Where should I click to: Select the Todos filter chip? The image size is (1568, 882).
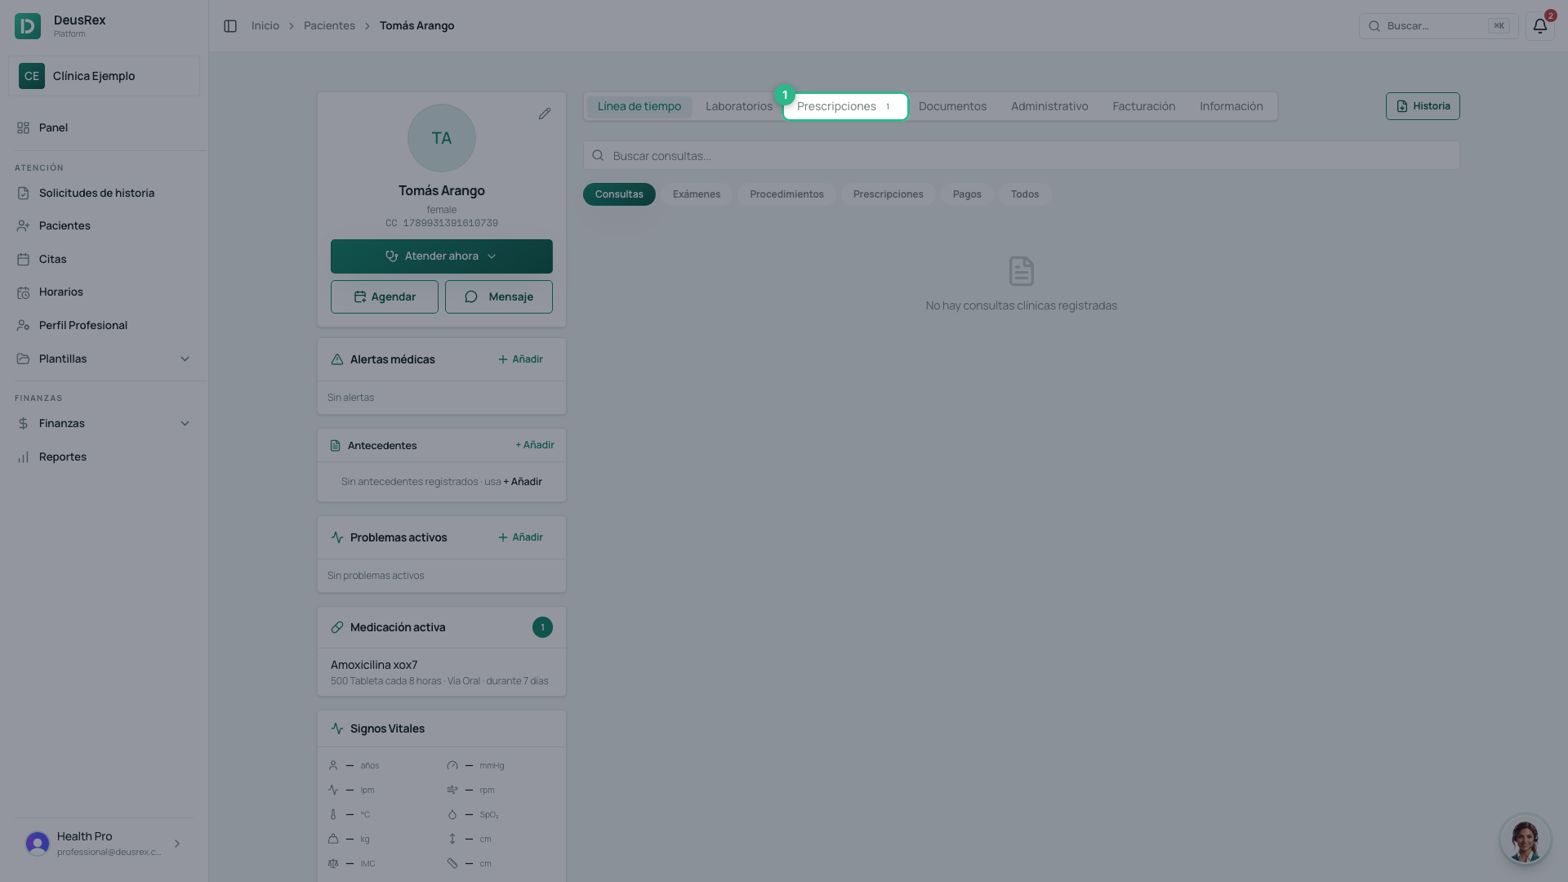click(1025, 194)
